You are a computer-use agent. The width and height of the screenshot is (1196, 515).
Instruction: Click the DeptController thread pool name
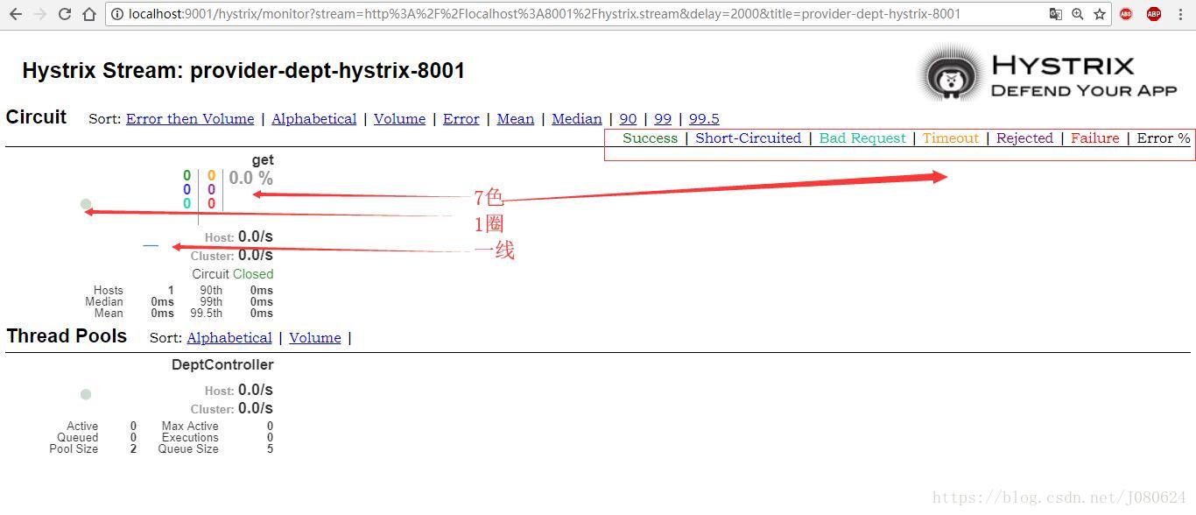click(222, 365)
